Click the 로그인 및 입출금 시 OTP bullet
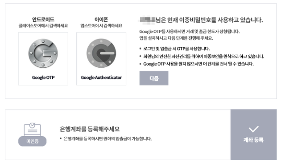The height and width of the screenshot is (165, 281). [x=177, y=49]
